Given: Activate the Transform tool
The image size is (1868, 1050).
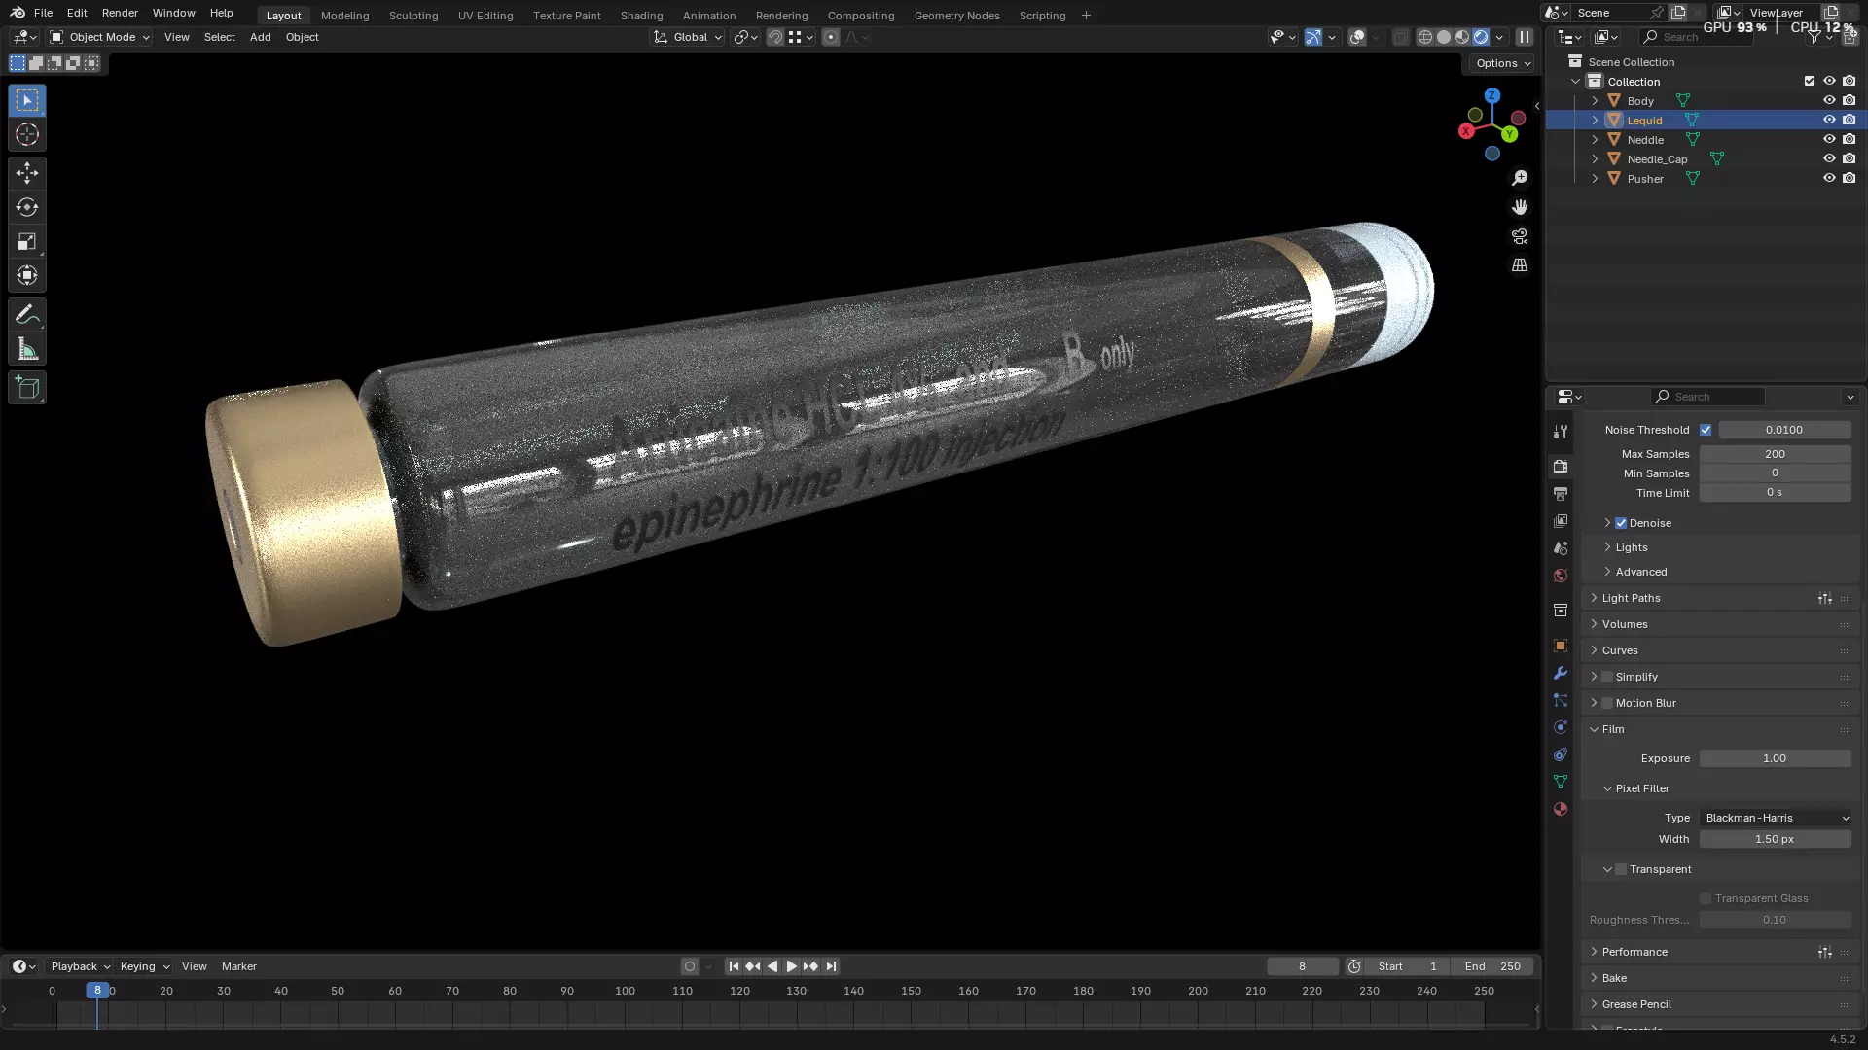Looking at the screenshot, I should (27, 275).
